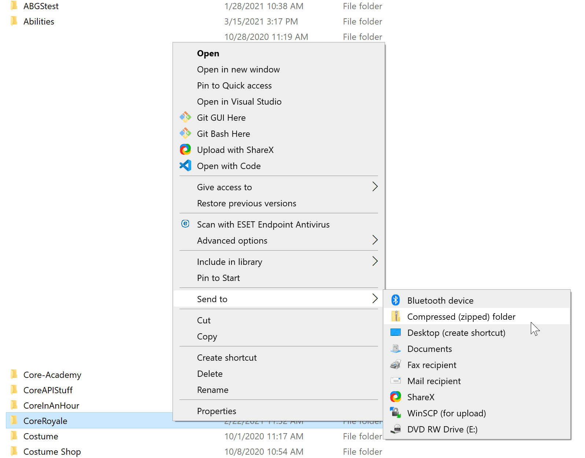Select Rename in the context menu
The height and width of the screenshot is (458, 585).
coord(212,390)
